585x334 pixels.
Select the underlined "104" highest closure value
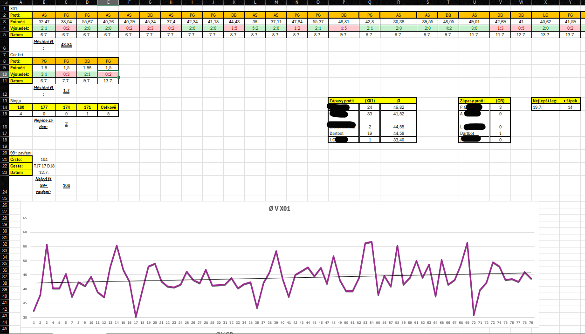pos(66,185)
